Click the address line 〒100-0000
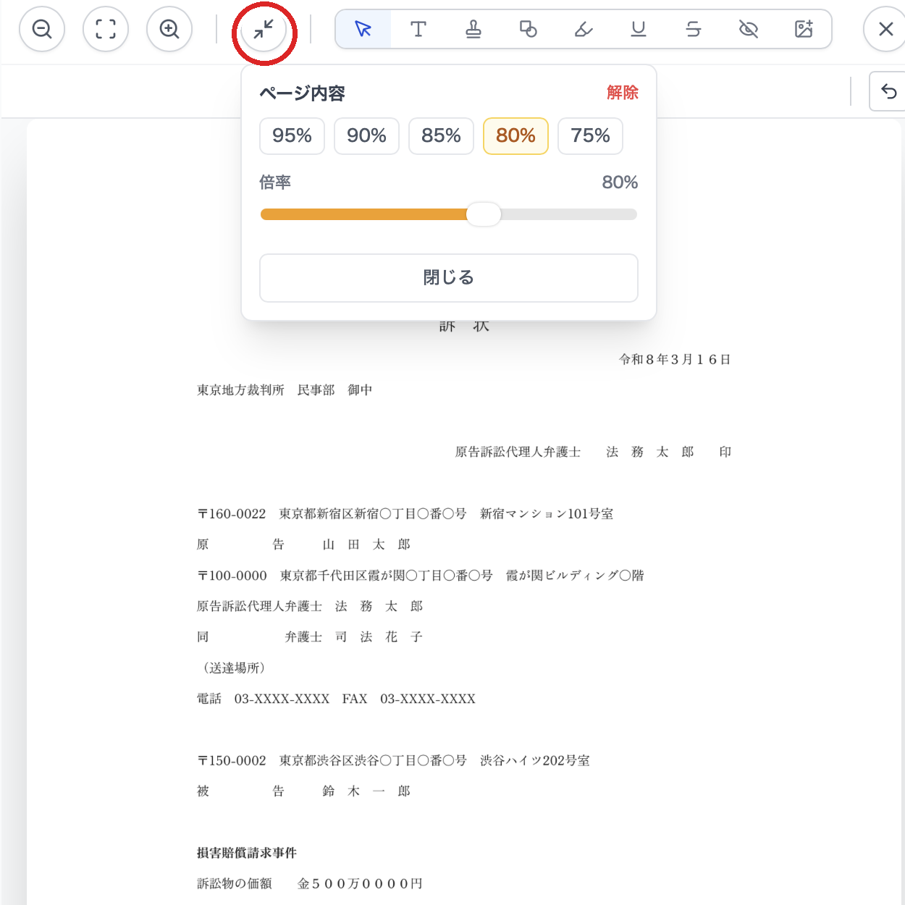 click(x=421, y=576)
